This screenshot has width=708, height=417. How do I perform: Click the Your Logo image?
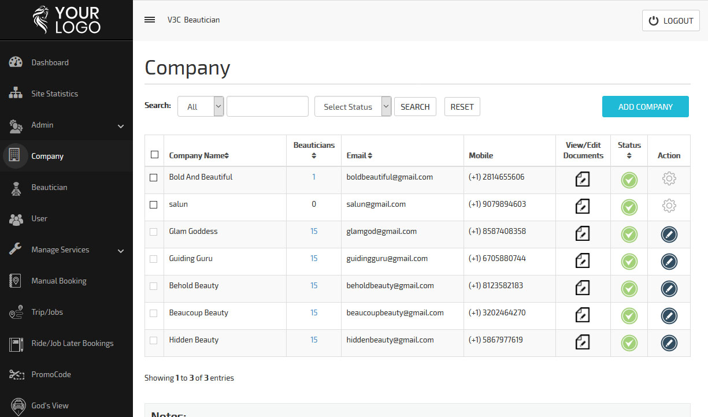click(66, 20)
